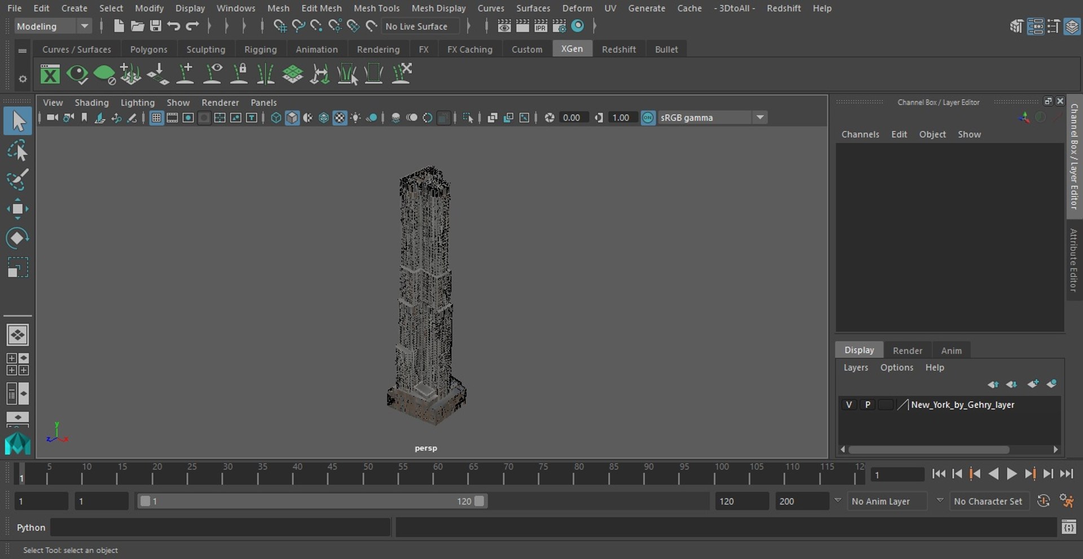Select the Scale tool
This screenshot has width=1083, height=559.
click(x=17, y=267)
